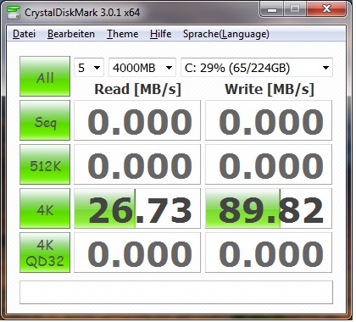The width and height of the screenshot is (356, 322).
Task: Start the 4K QD32 test
Action: tap(45, 253)
